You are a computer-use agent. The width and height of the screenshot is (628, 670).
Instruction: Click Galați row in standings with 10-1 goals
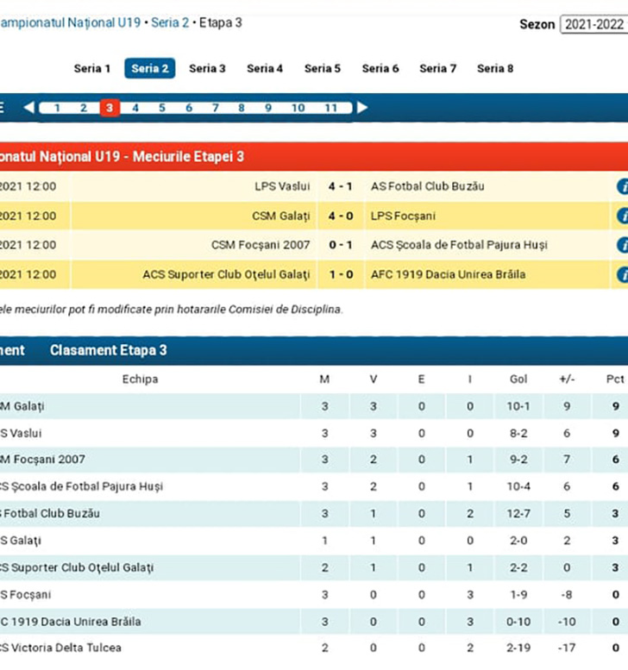point(314,406)
